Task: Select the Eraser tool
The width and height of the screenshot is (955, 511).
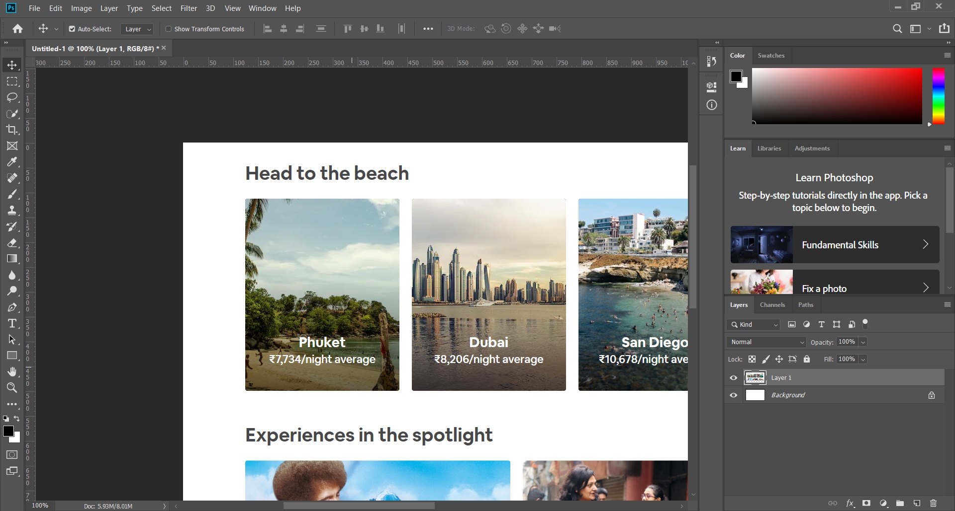Action: 12,243
